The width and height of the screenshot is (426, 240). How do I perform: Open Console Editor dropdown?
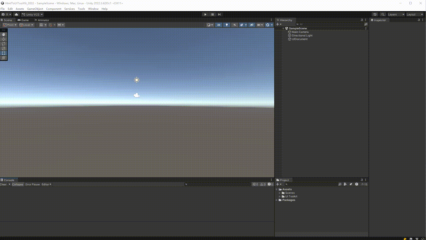[x=47, y=184]
